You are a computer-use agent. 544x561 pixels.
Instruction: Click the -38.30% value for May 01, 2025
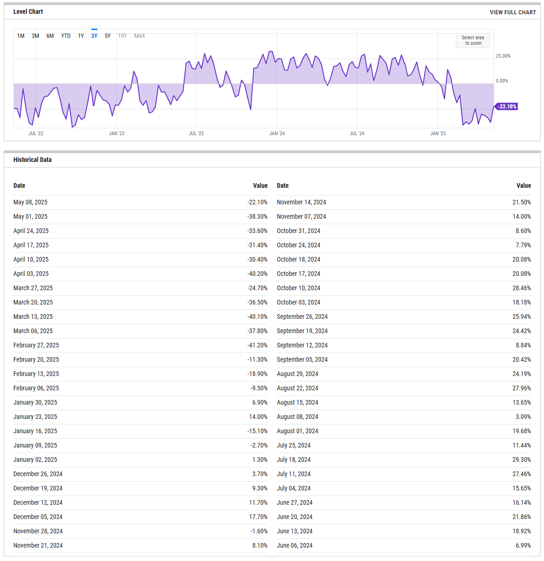pos(257,216)
